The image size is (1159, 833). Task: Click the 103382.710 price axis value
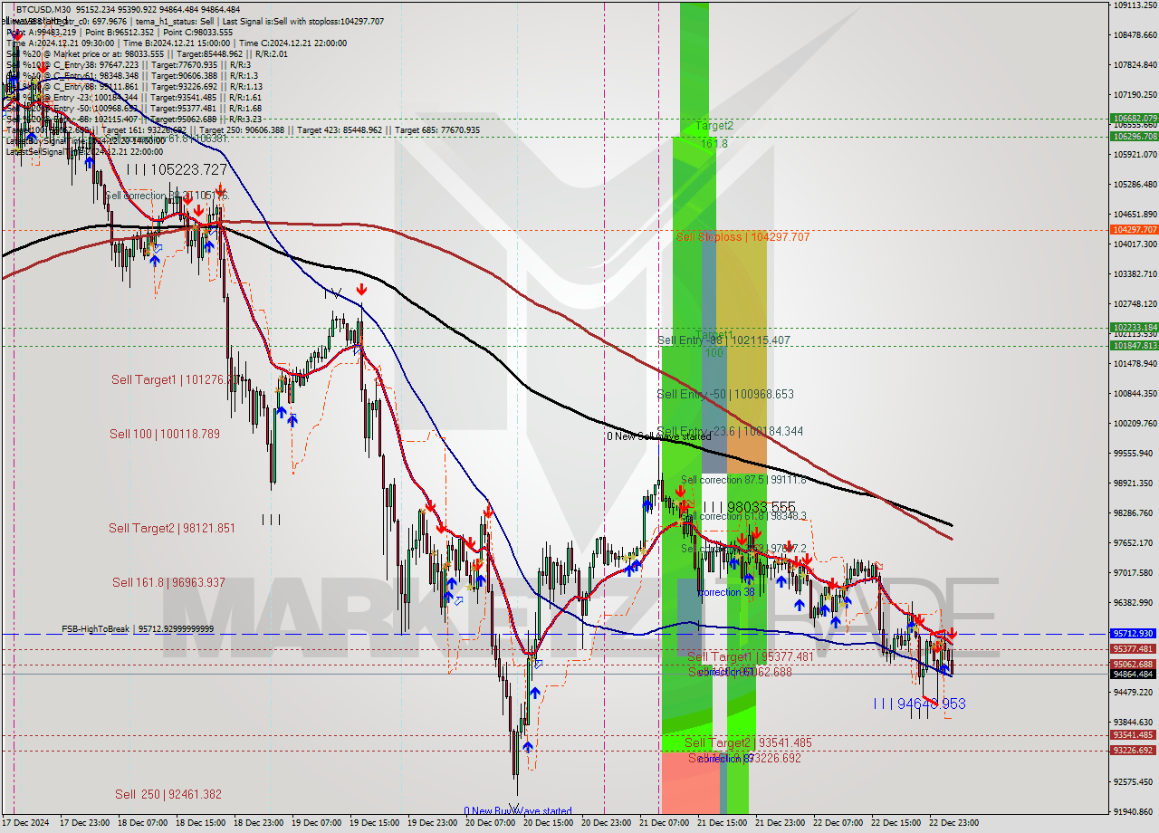(x=1134, y=273)
